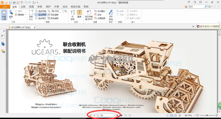221x119 pixels.
Task: Switch to continuous page layout mode
Action: tap(171, 115)
